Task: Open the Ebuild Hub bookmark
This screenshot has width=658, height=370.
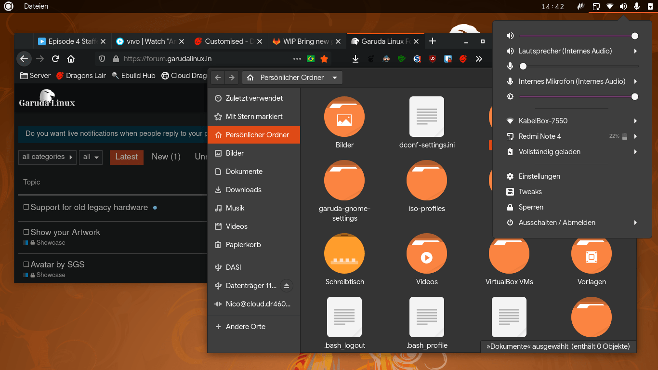Action: coord(133,76)
